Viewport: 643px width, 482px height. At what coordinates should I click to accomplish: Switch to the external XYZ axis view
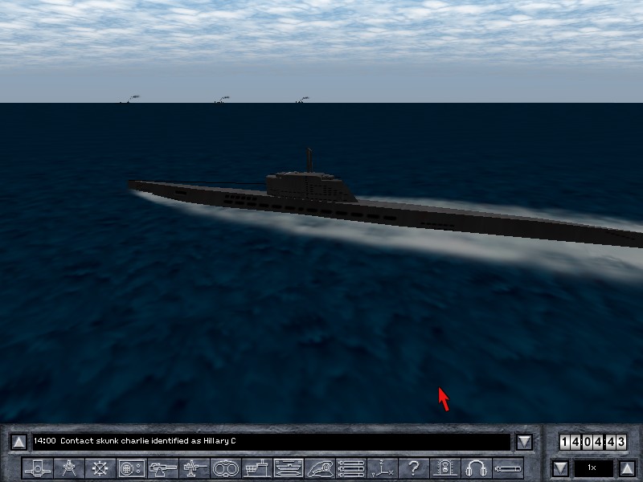coord(383,468)
